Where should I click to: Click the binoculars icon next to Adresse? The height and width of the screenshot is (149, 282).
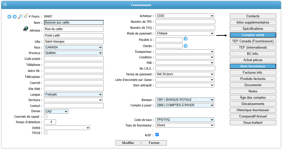point(26,29)
